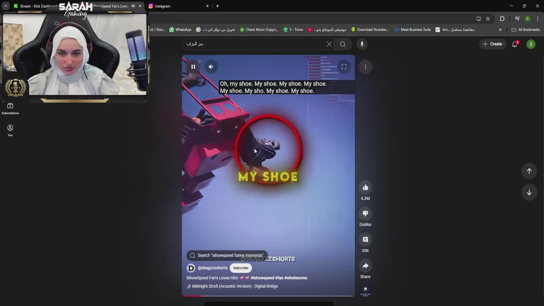Viewport: 544px width, 306px height.
Task: Click the Share arrow icon
Action: 365,266
